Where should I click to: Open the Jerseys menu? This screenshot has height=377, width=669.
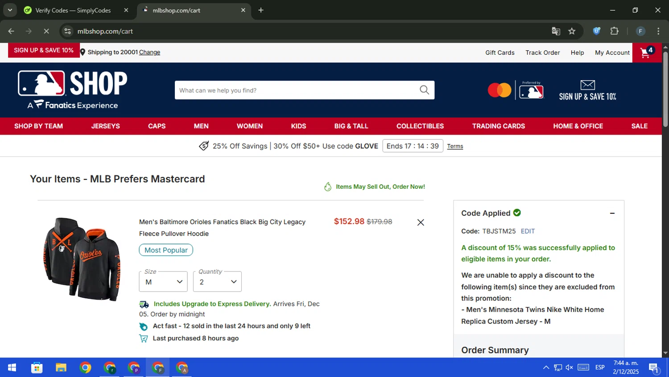point(105,126)
